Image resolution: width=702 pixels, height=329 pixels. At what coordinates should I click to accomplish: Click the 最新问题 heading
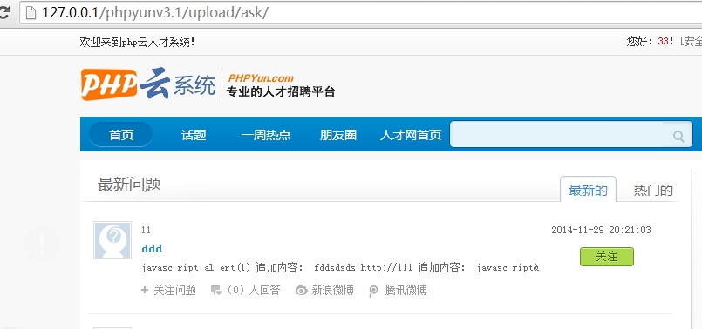pyautogui.click(x=129, y=185)
